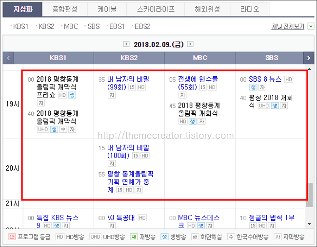Click UHD badge under SBS 평창 2018 개회식
Screen dimensions: 317x247
pos(264,106)
